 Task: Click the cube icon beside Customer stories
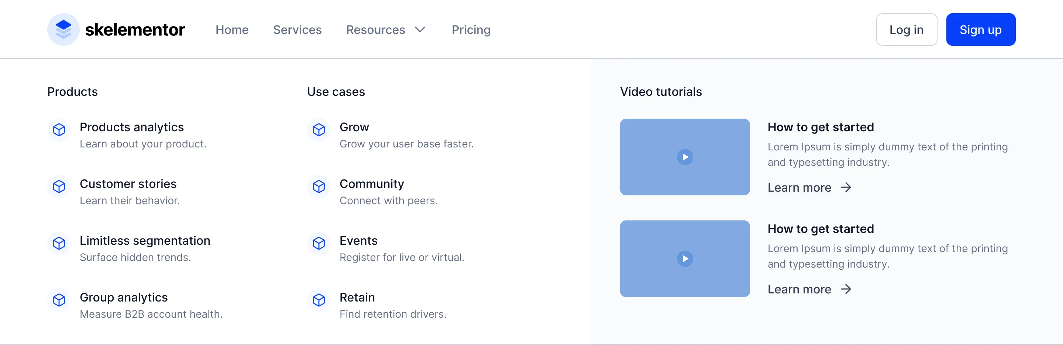coord(59,187)
